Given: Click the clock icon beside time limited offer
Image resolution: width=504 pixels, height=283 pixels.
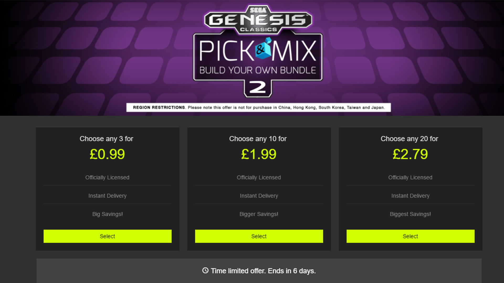Looking at the screenshot, I should [205, 270].
